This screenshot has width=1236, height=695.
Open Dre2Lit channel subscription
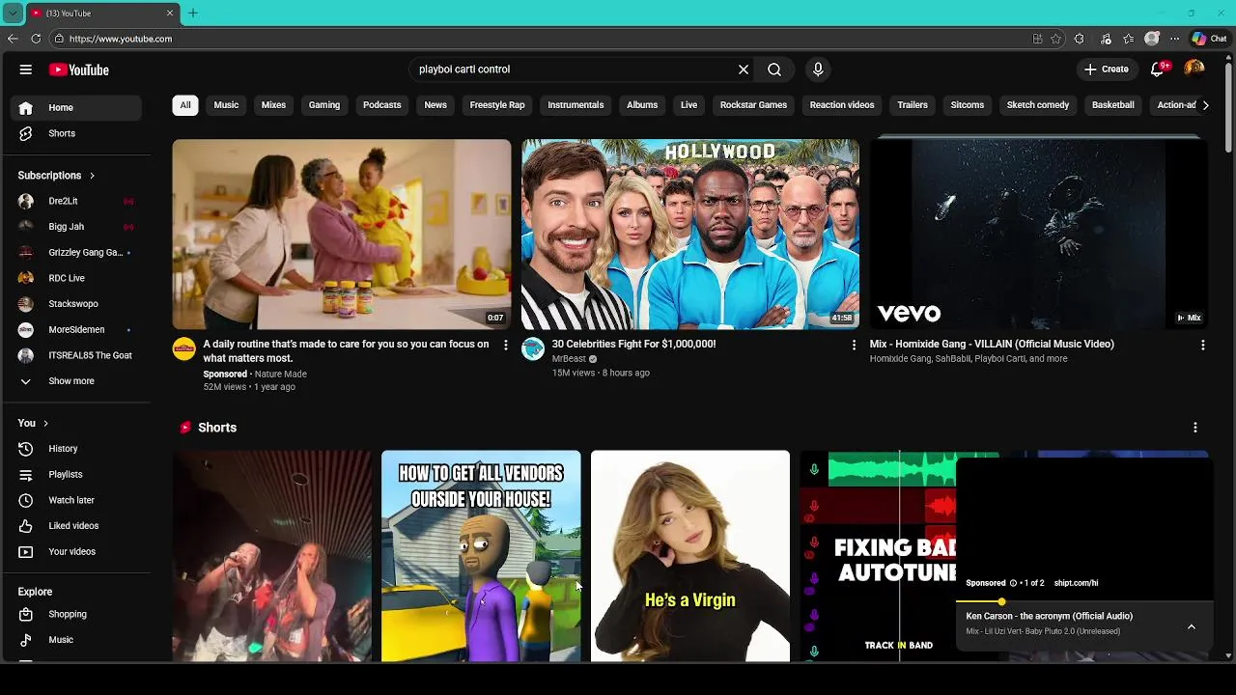coord(75,201)
